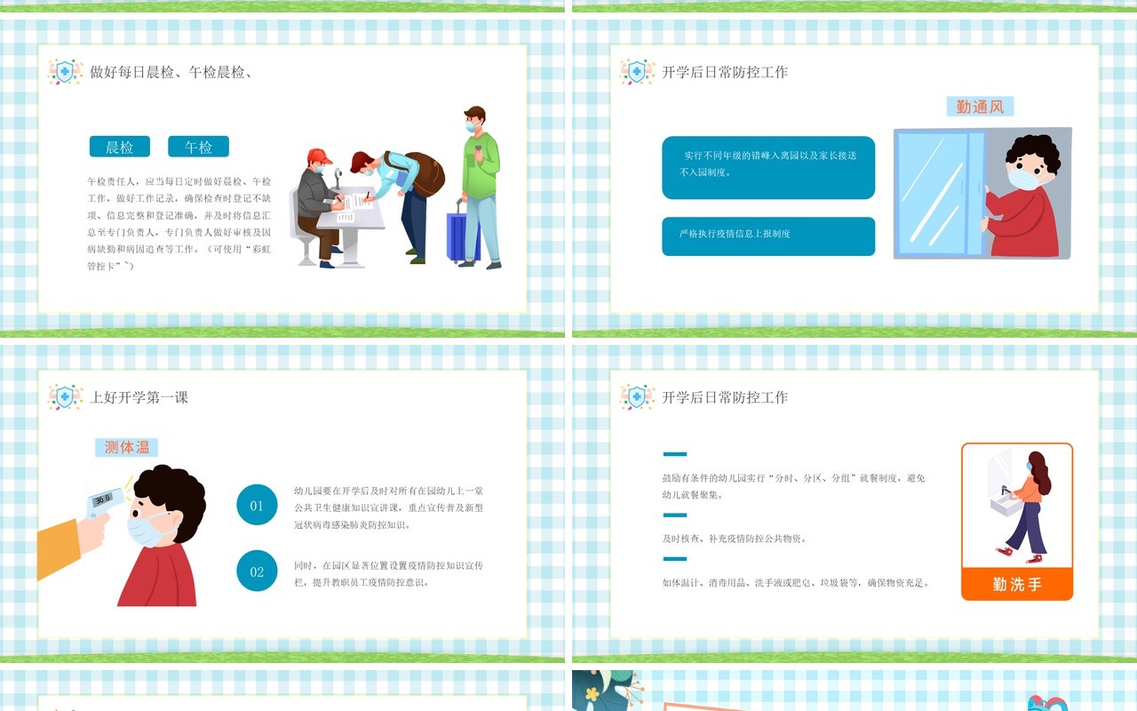Click shield icon on the 勤洗手 slide

point(637,397)
